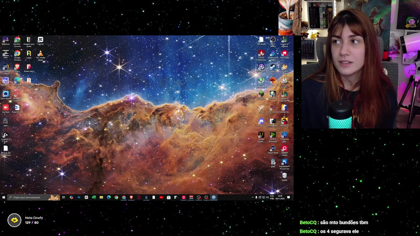This screenshot has width=420, height=236.
Task: Open the taskbar volume control
Action: point(267,197)
